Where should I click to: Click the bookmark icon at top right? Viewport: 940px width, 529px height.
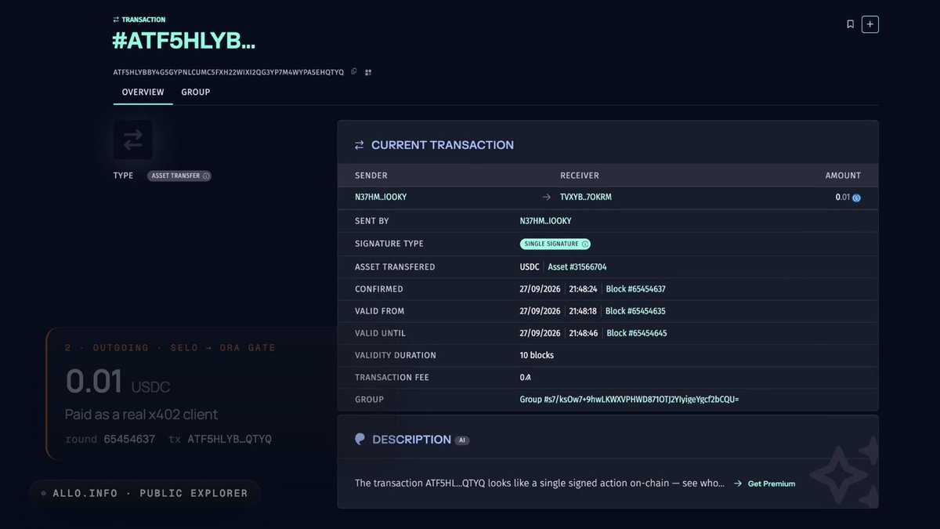pyautogui.click(x=850, y=24)
